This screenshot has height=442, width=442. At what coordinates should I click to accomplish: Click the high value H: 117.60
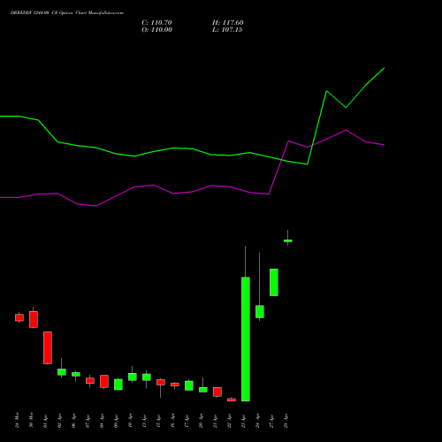(228, 23)
